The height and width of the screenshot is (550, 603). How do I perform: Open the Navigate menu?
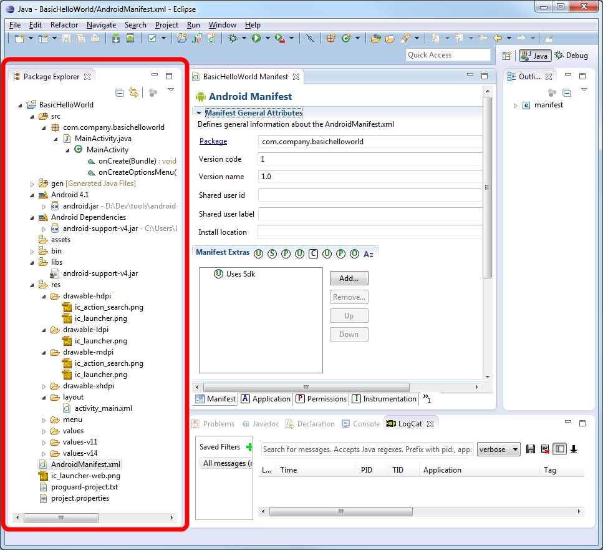click(x=101, y=25)
